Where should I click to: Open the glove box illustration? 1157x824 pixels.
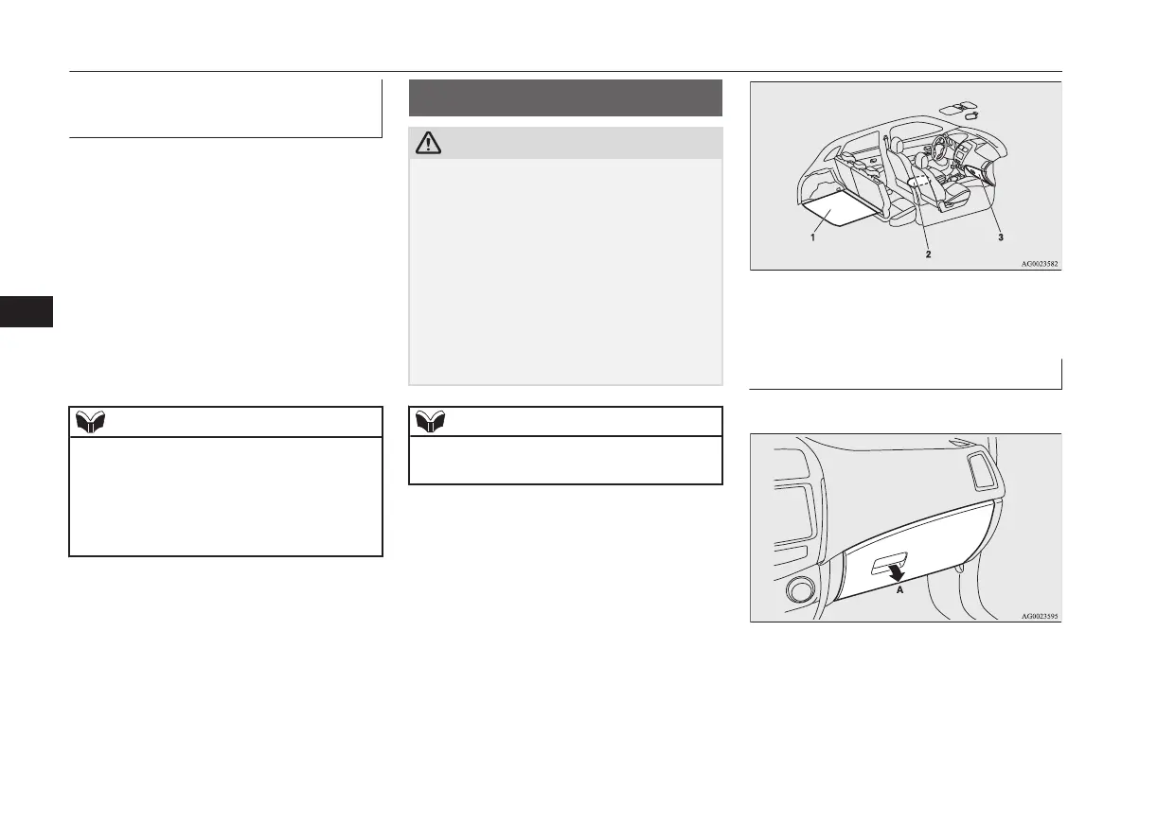point(905,528)
